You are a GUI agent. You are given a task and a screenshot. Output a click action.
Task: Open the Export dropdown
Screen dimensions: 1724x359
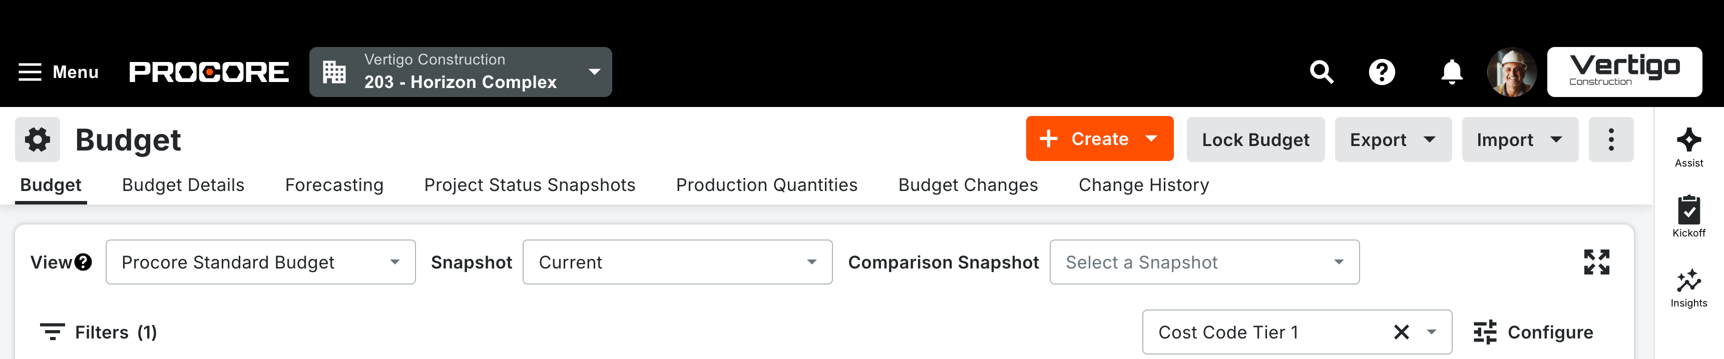point(1392,139)
